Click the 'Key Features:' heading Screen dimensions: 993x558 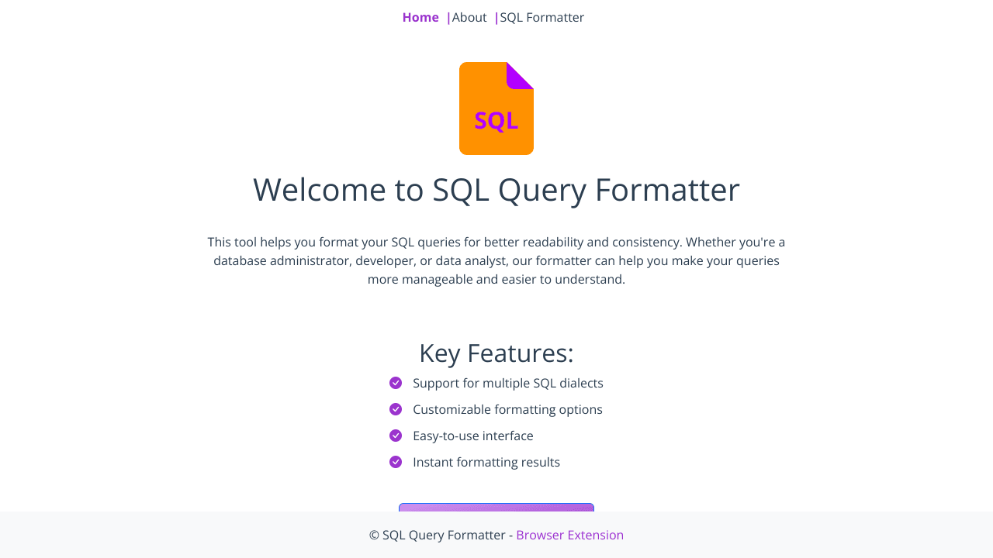click(496, 353)
